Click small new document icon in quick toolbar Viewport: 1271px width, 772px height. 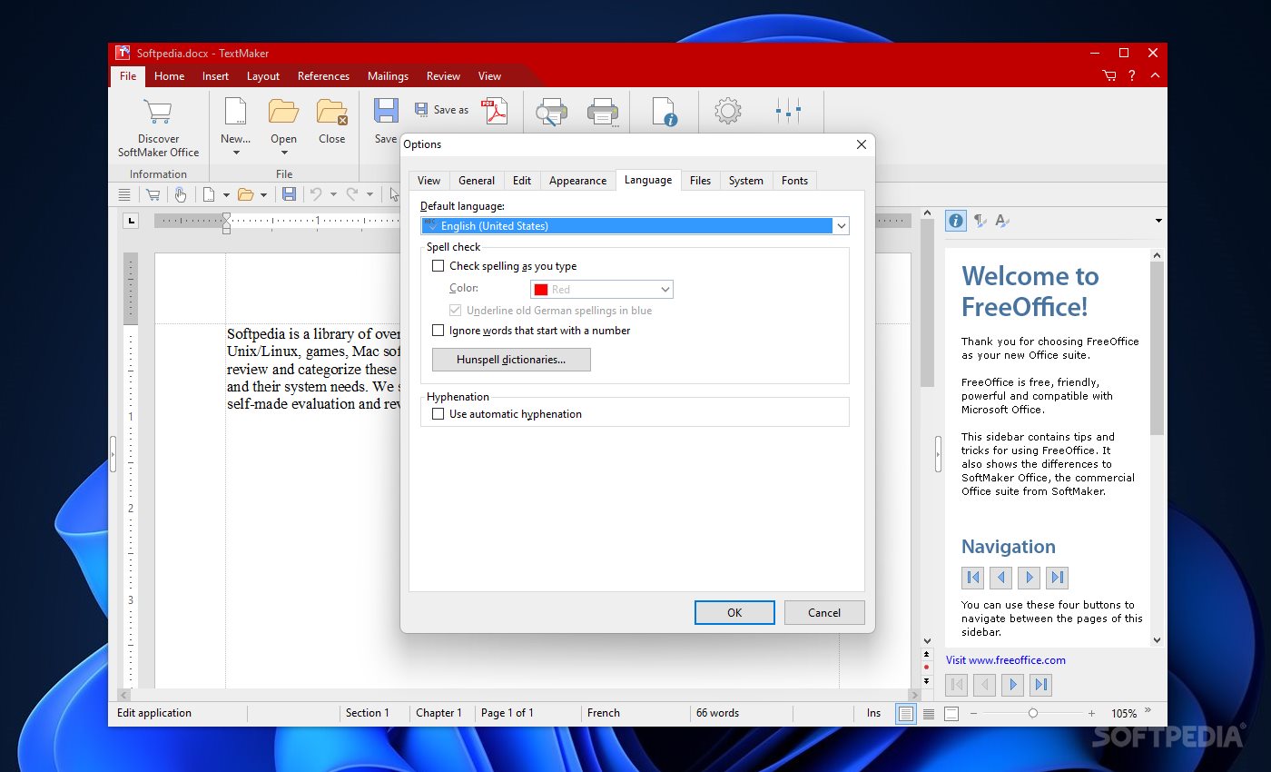[209, 194]
